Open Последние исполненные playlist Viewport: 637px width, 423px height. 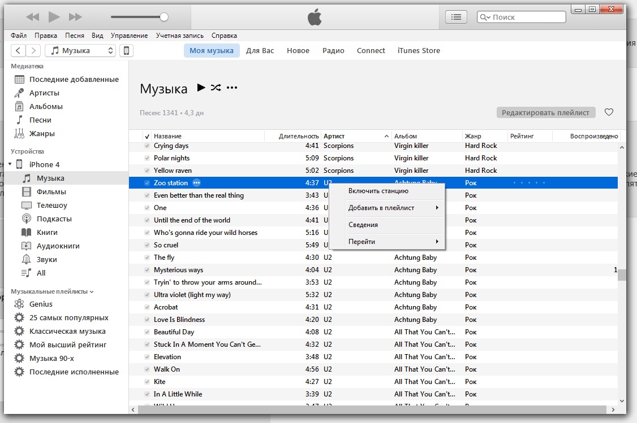[x=74, y=372]
